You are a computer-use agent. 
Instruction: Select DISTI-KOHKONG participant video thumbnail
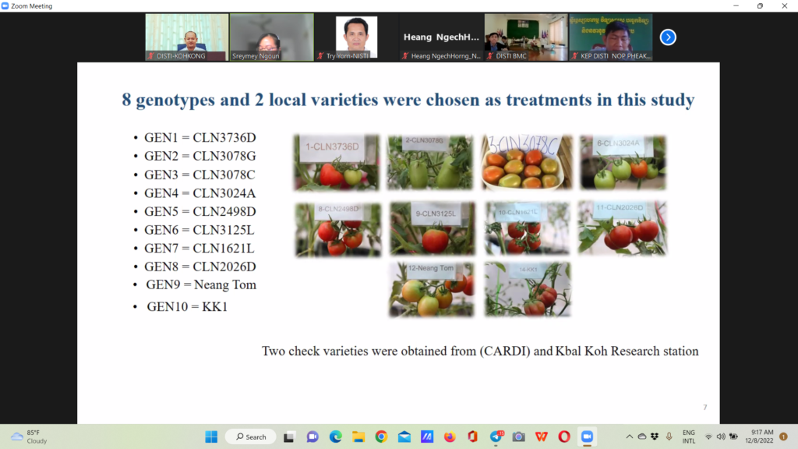coord(187,37)
